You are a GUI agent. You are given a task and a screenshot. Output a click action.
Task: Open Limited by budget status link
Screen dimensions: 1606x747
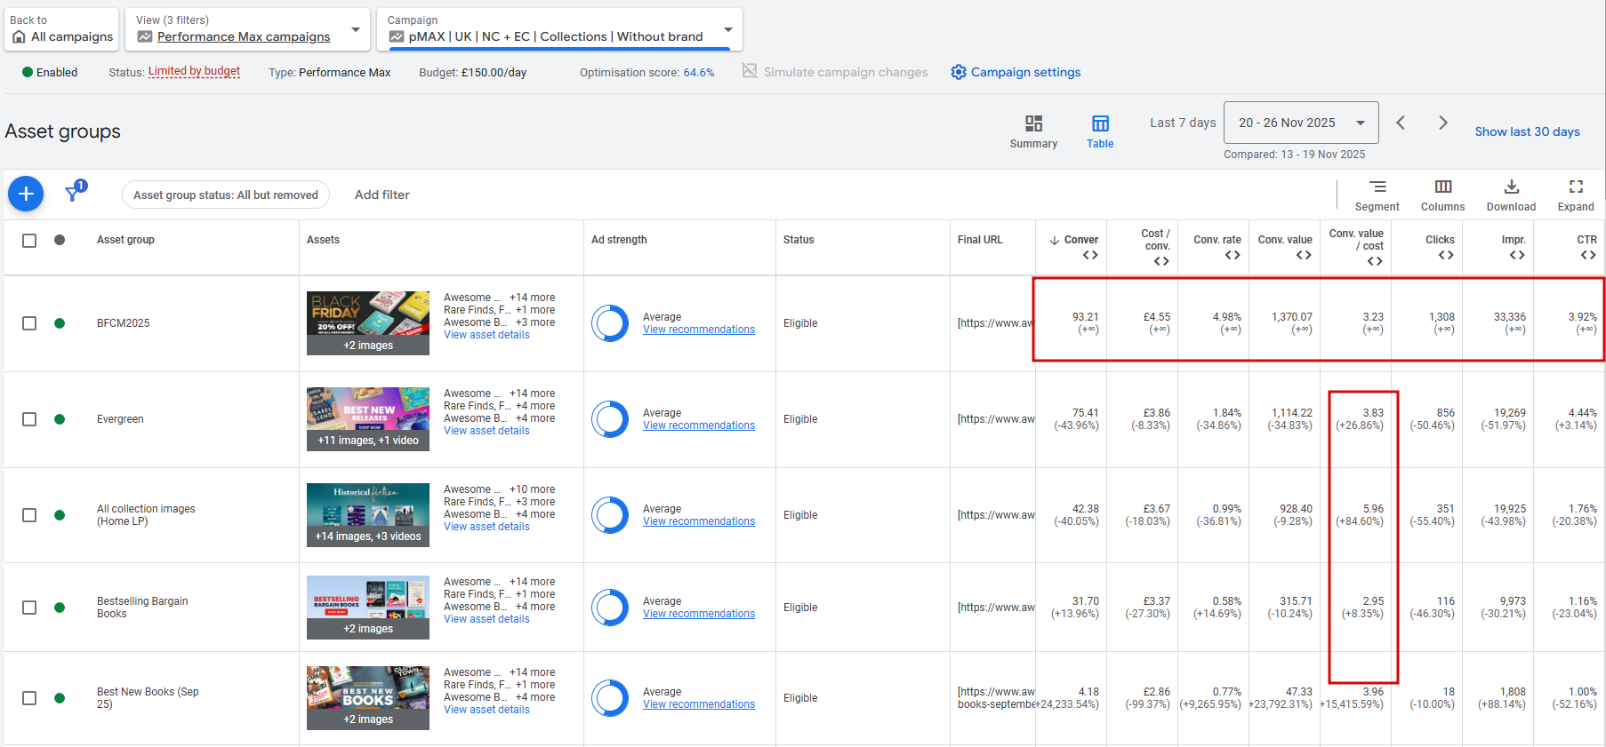194,71
